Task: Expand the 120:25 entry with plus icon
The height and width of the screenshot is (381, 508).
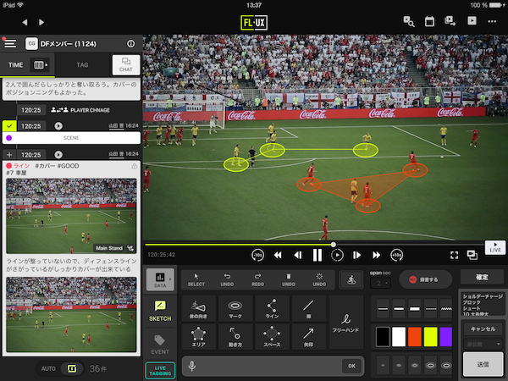Action: pyautogui.click(x=10, y=155)
